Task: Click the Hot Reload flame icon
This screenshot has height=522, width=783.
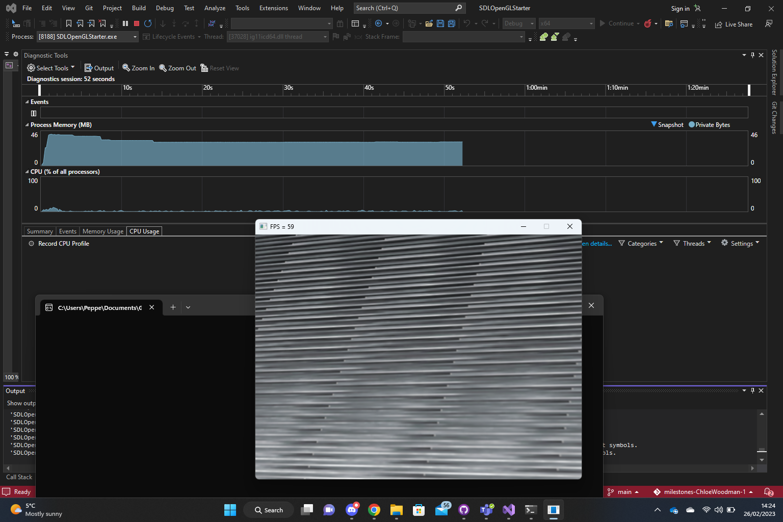Action: (x=647, y=23)
